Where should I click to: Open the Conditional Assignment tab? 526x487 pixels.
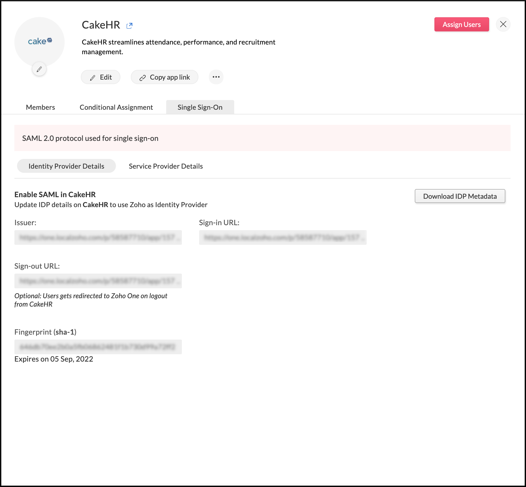click(x=116, y=107)
